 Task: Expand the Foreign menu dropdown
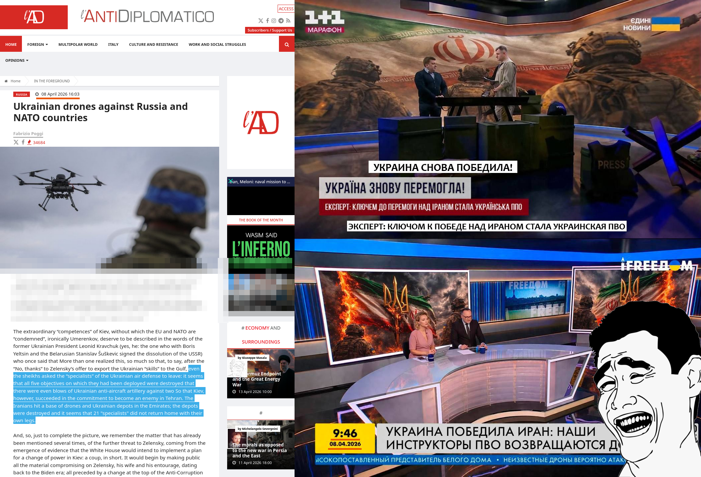38,44
